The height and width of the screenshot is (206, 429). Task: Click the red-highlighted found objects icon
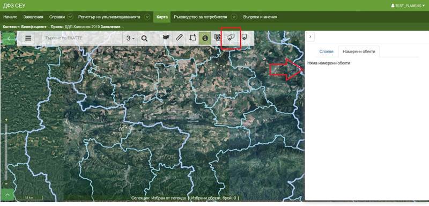point(231,38)
